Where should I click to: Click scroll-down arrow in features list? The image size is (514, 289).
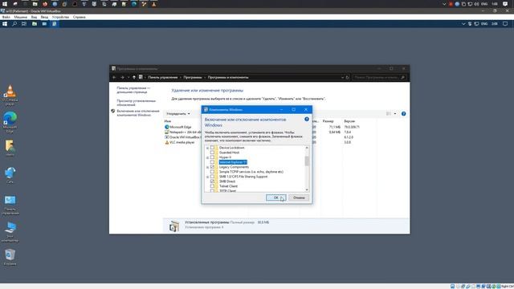point(307,189)
